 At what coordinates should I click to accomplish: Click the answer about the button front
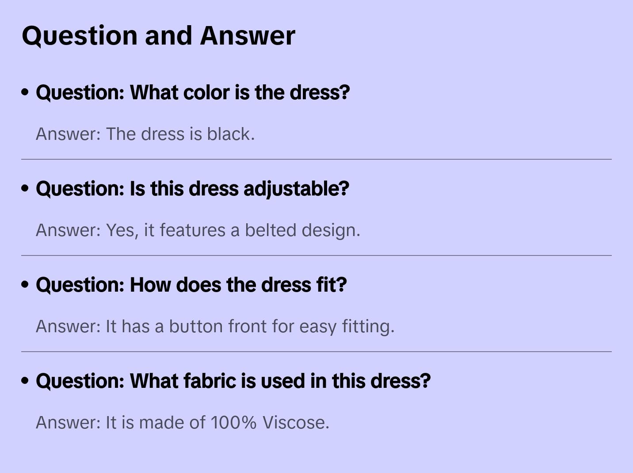215,326
